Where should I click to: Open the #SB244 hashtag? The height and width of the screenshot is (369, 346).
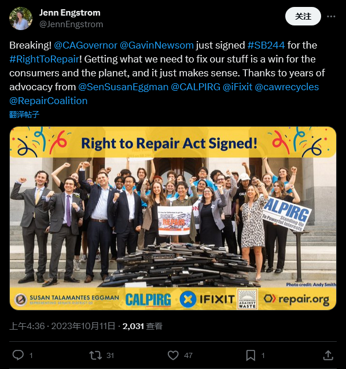coord(266,45)
